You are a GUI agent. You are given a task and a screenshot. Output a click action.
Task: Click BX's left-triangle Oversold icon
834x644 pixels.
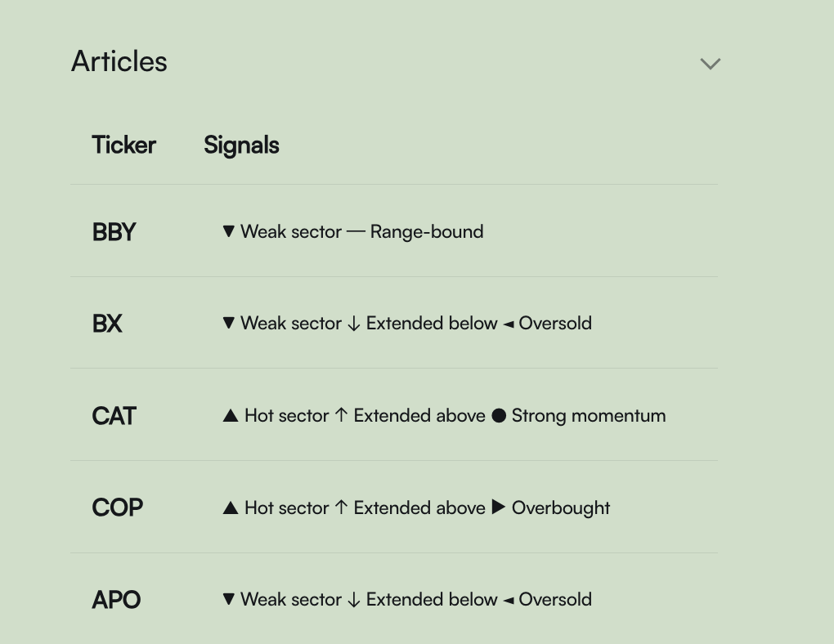pos(508,324)
